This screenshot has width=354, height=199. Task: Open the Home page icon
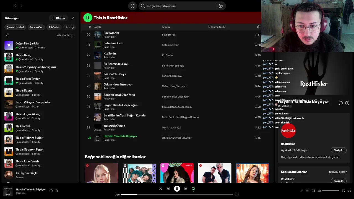(x=132, y=6)
